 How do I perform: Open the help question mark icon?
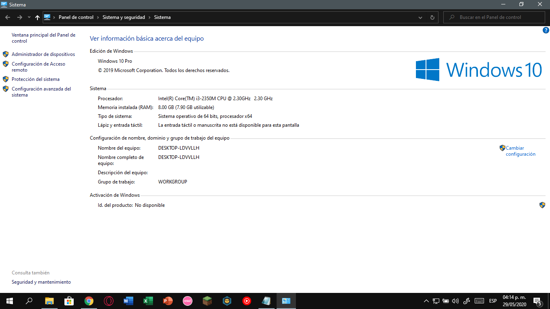tap(546, 30)
